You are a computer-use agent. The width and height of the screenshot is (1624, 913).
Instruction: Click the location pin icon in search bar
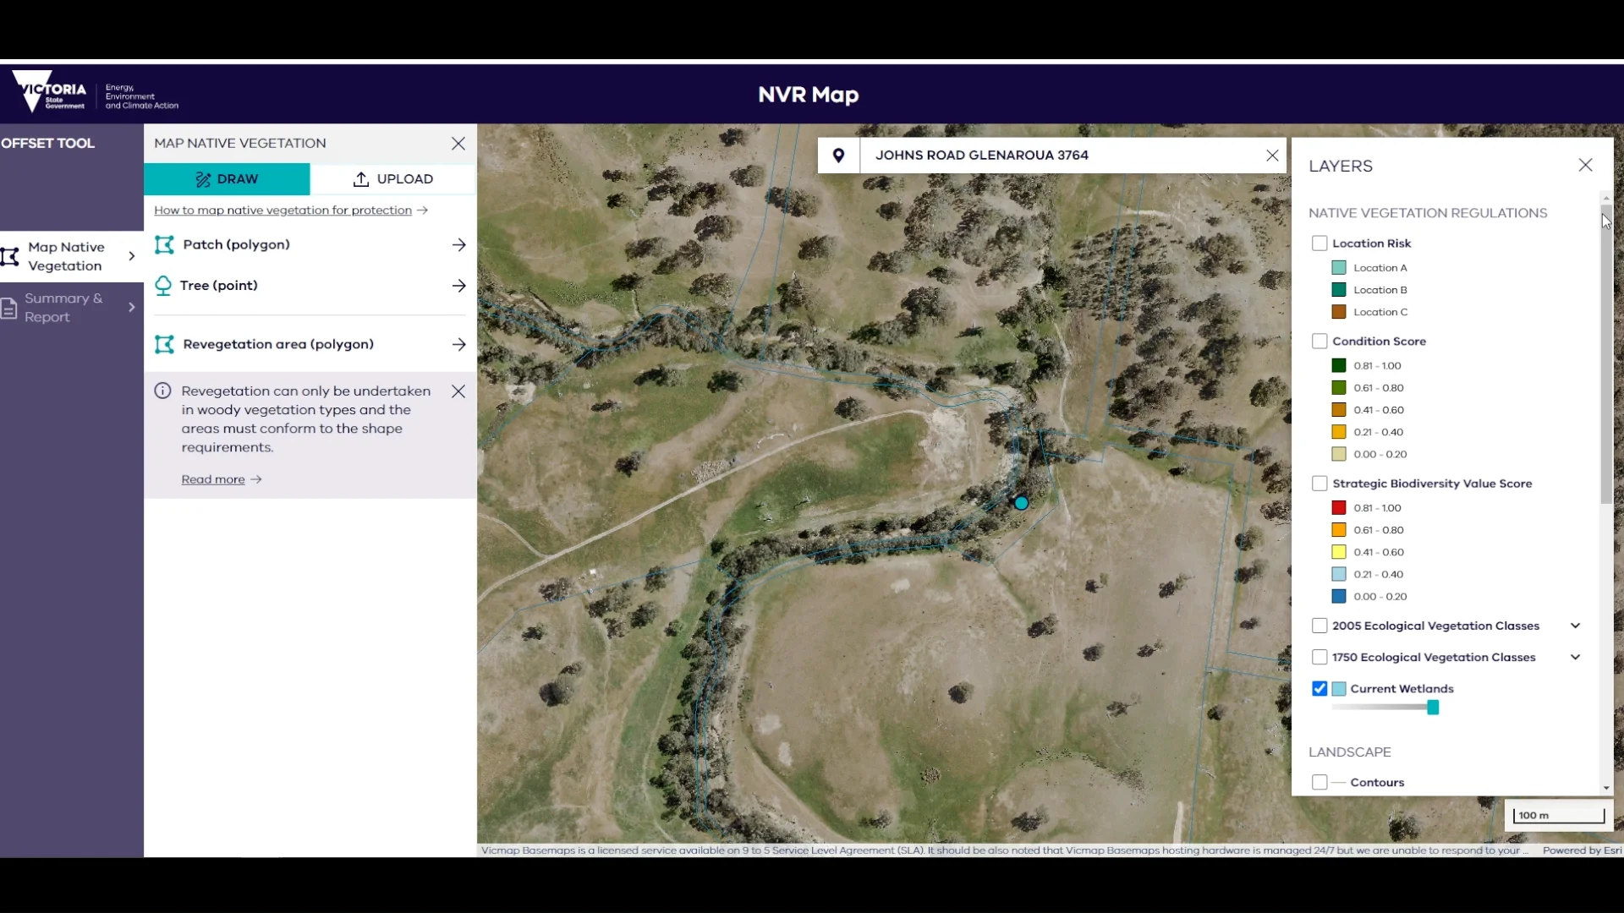[x=838, y=156]
